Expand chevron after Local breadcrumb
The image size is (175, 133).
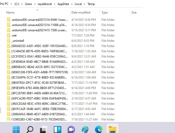point(84,4)
